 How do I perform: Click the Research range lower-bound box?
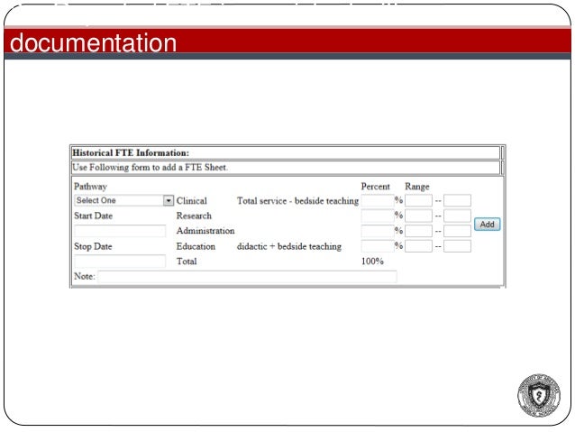pos(418,216)
